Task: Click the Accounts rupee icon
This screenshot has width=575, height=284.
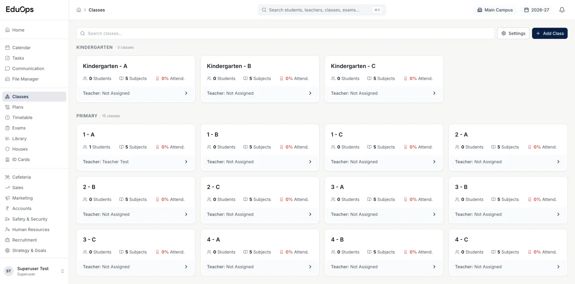Action: (7, 208)
